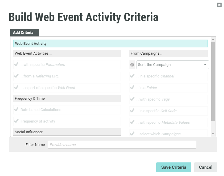224x176 pixels.
Task: Open the Sent the Campaign dropdown
Action: [172, 65]
